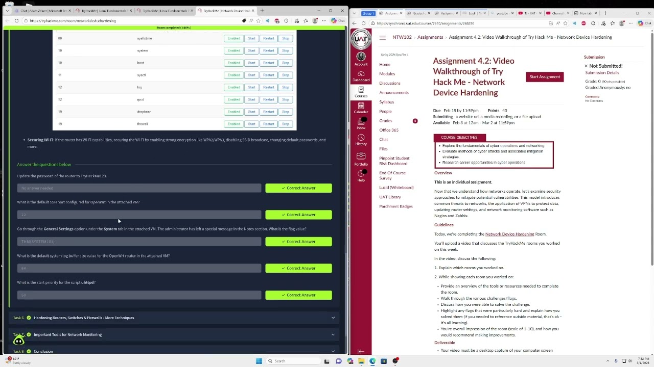Stop the dropbear service

[x=286, y=112]
